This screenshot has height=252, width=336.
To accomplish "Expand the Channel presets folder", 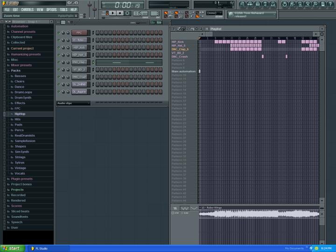I will coord(23,32).
